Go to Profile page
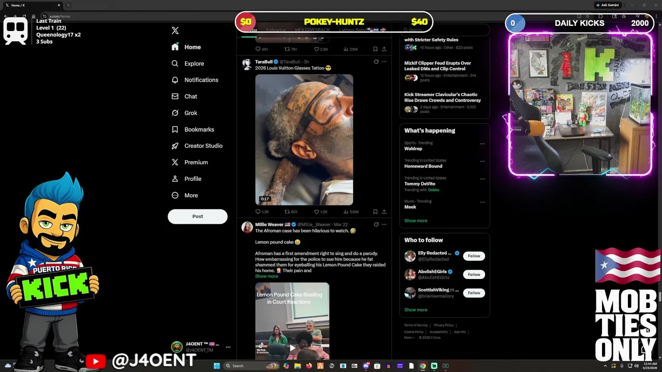 click(186, 179)
